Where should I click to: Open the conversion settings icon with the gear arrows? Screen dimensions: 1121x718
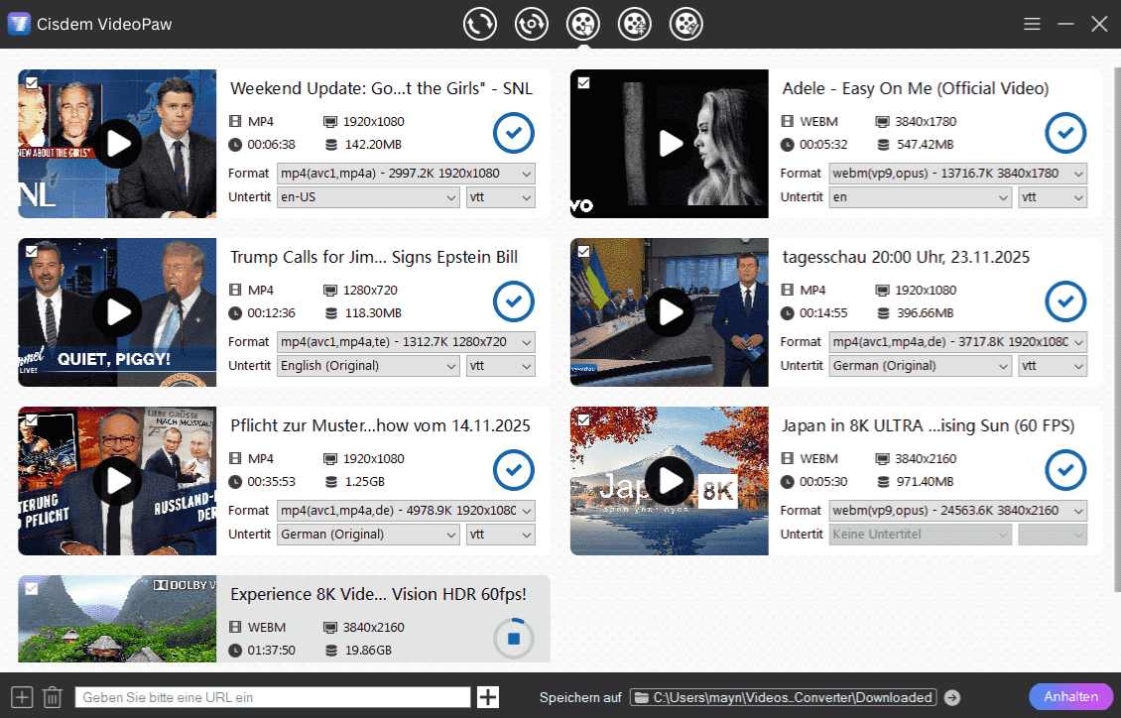point(532,23)
